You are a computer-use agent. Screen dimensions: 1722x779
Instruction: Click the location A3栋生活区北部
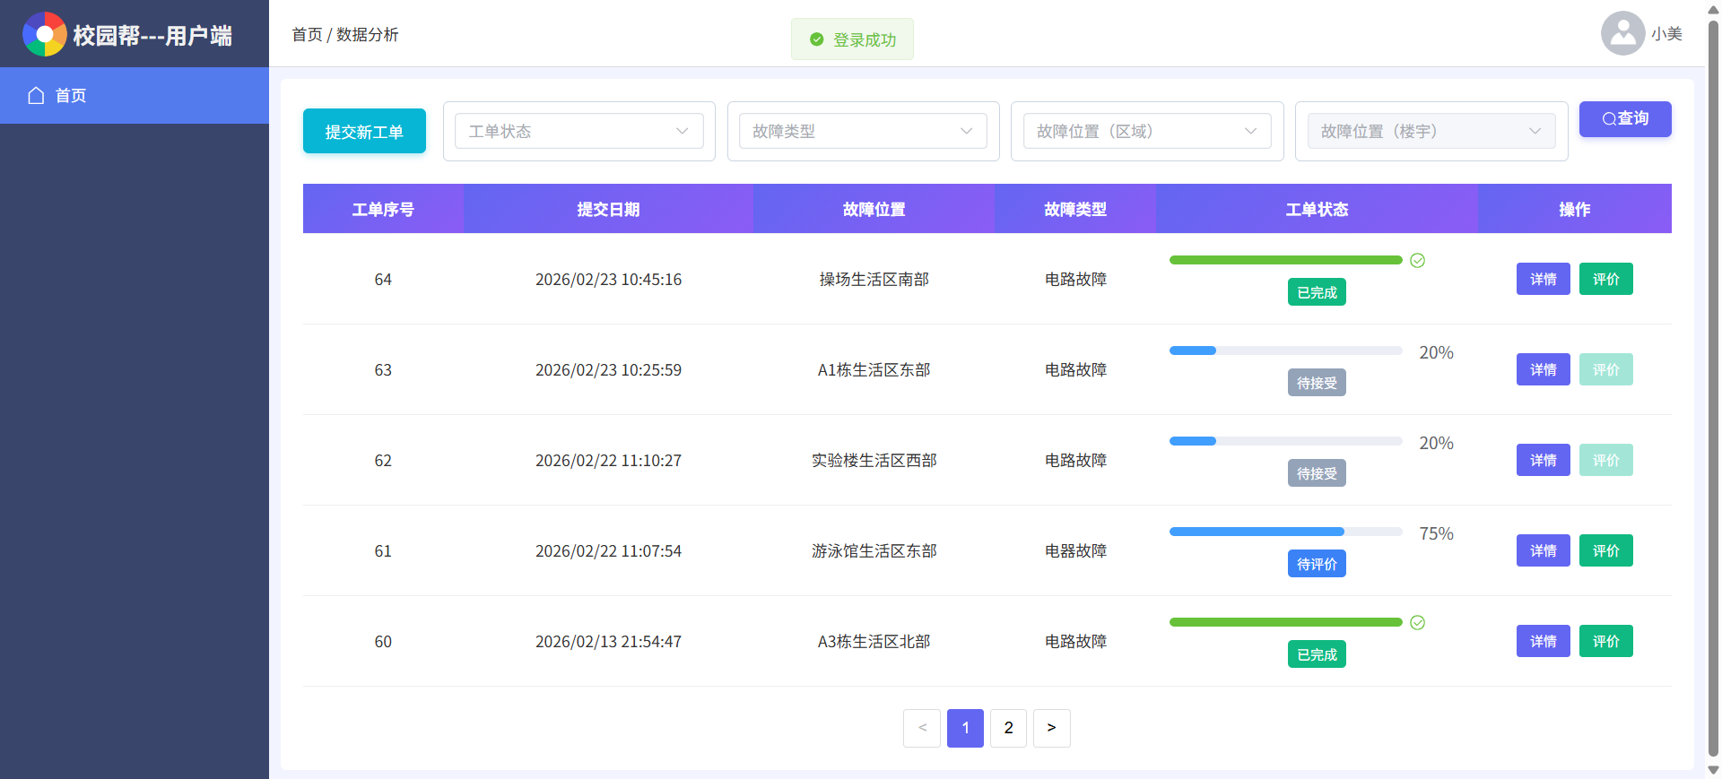tap(874, 642)
